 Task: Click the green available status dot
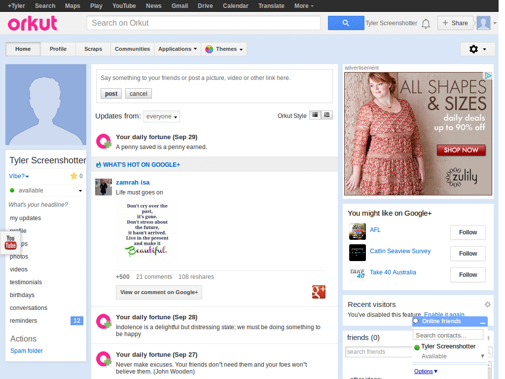click(x=12, y=190)
